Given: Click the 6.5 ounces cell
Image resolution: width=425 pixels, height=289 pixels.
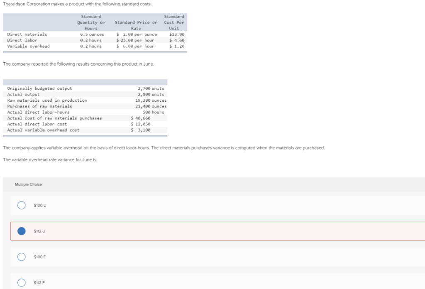Looking at the screenshot, I should pos(92,34).
